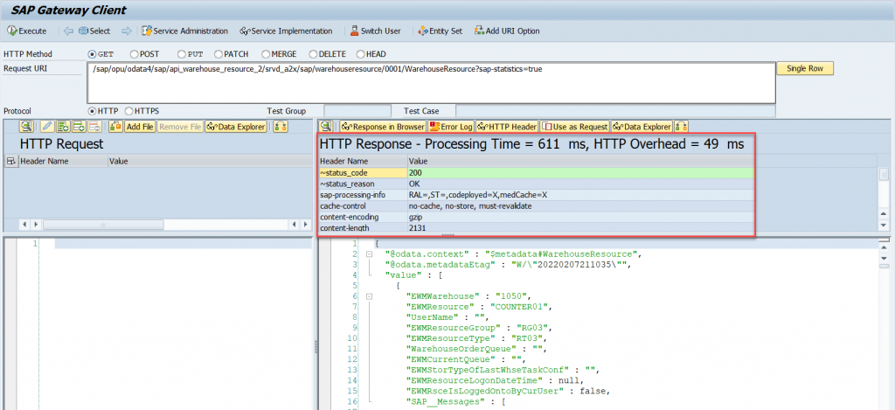Click the "EWMWarehouse" JSON line
Screen dimensions: 895x410
468,296
